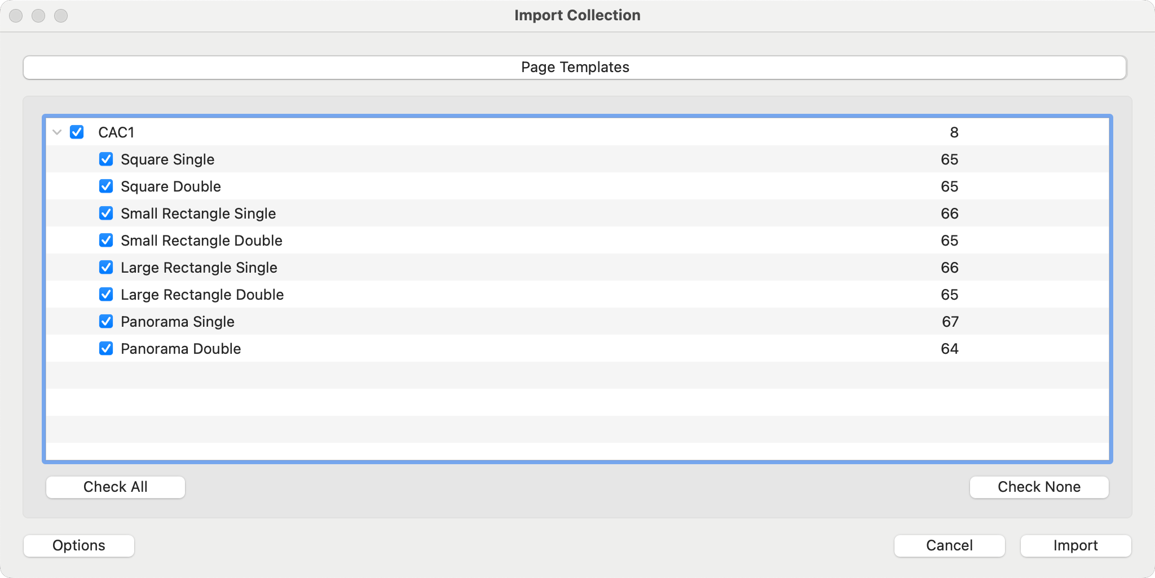
Task: Select the Panorama Single row label
Action: (178, 322)
